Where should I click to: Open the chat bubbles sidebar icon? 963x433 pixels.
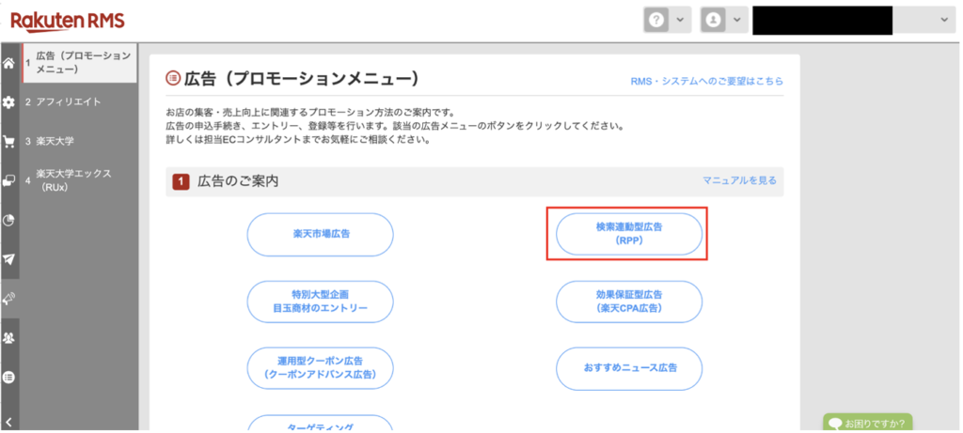point(9,181)
